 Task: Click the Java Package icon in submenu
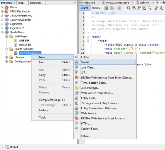77,88
